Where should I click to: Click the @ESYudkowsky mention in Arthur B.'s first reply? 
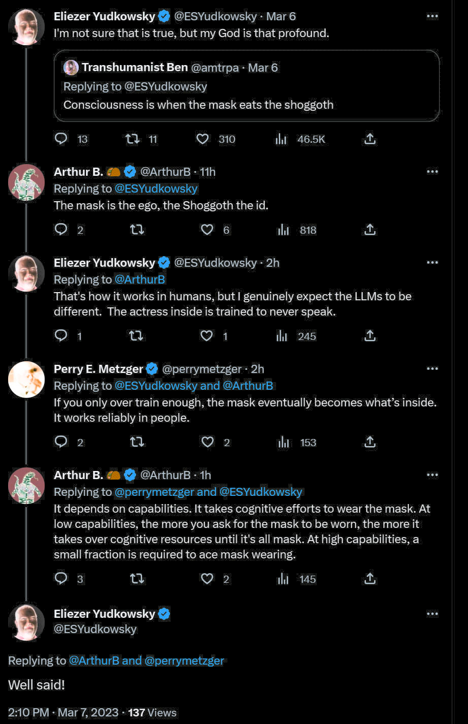click(x=156, y=188)
